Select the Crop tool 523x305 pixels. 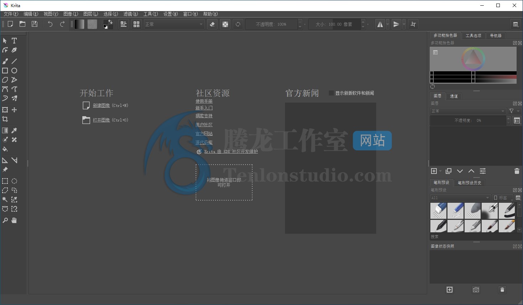(5, 119)
